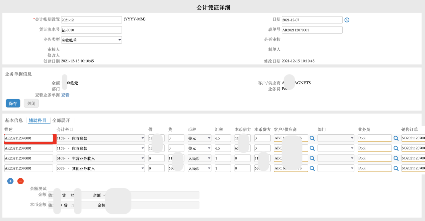This screenshot has height=221, width=425.
Task: Select the 辅助科目 tab
Action: coord(38,120)
